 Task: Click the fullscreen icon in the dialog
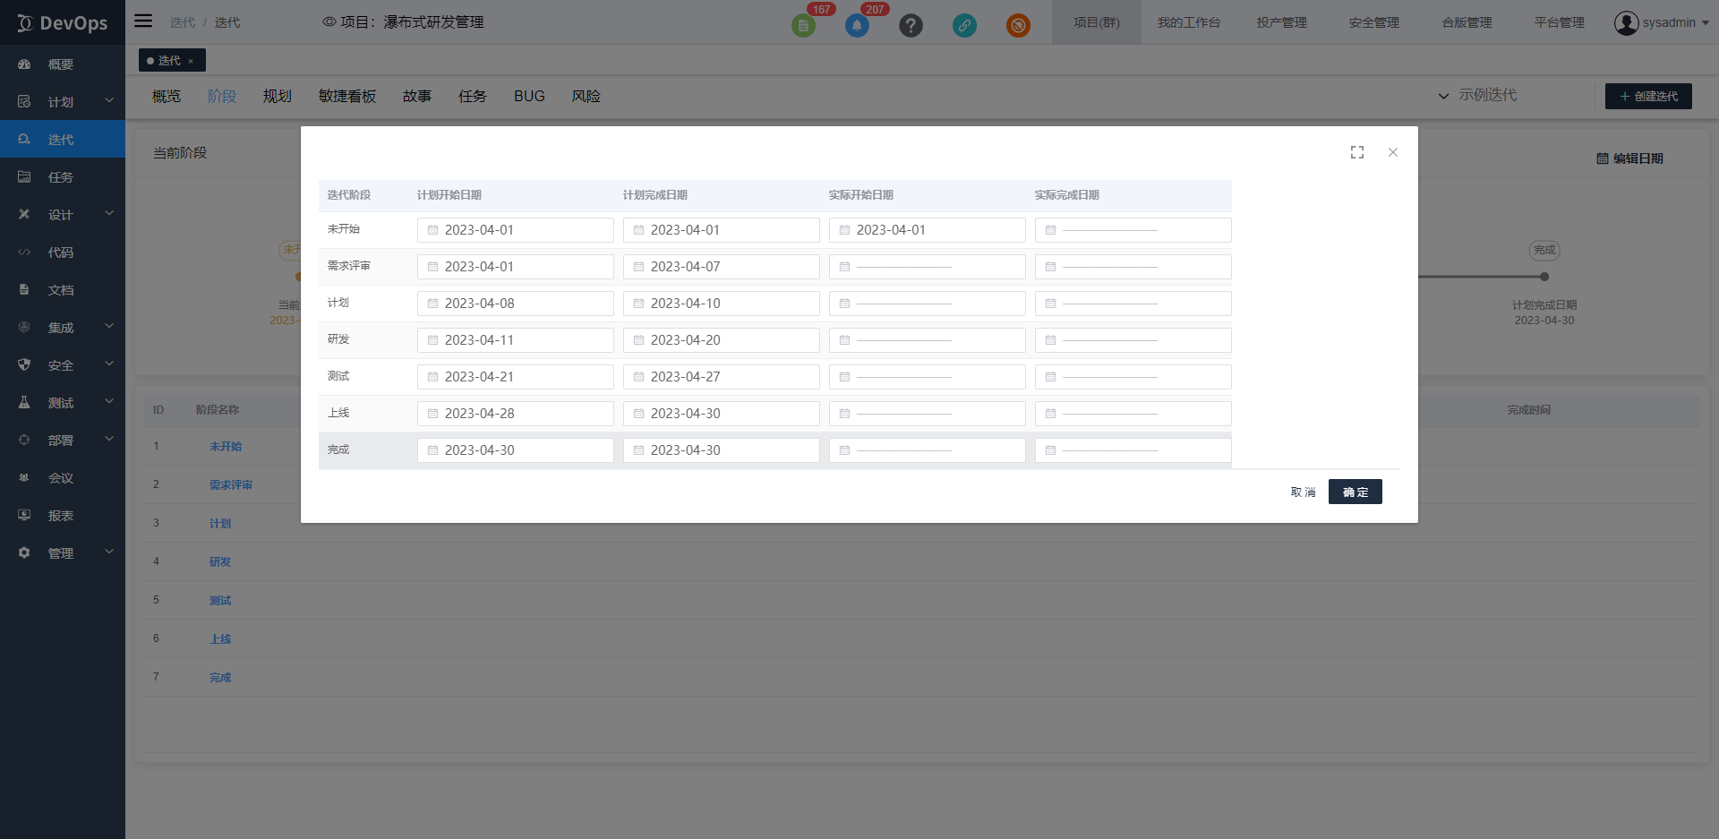coord(1357,152)
